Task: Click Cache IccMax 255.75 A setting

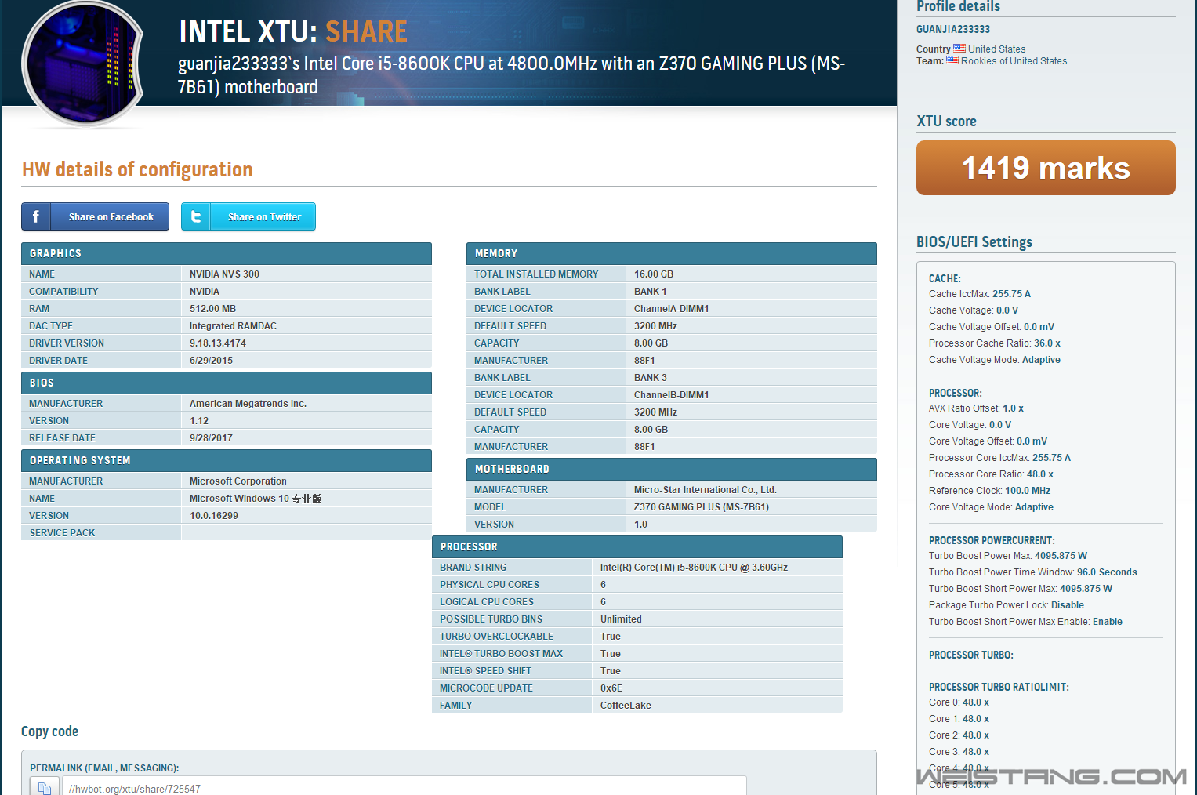Action: [980, 294]
